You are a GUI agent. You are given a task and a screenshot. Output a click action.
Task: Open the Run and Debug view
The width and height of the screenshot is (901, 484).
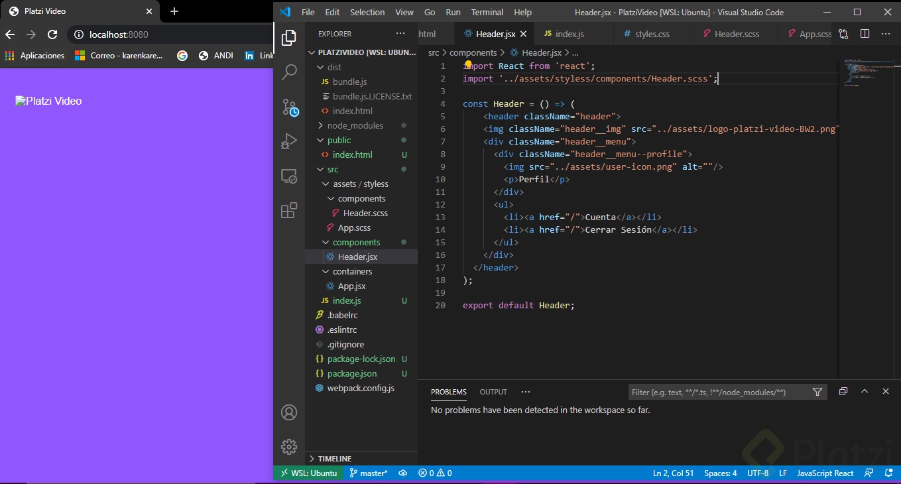click(x=289, y=141)
